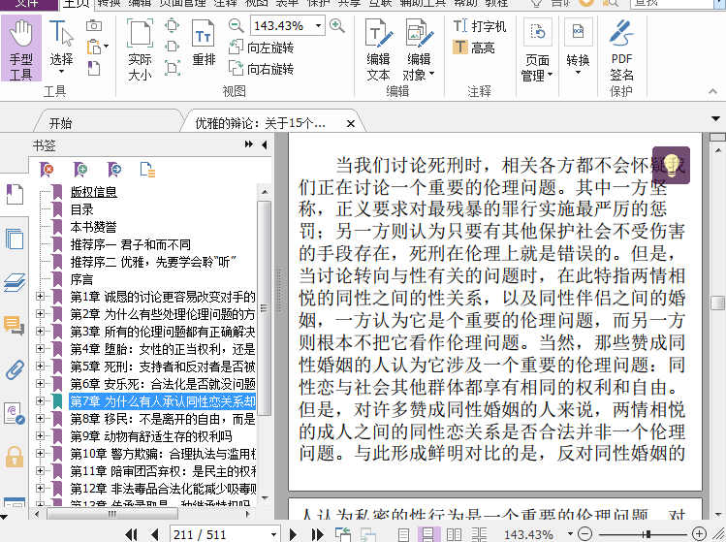Click the zoom slider handle in status bar
The height and width of the screenshot is (542, 726).
tap(647, 534)
